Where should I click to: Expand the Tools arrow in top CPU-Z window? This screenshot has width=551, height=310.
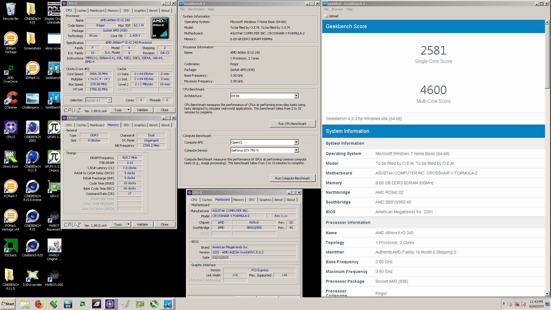coord(128,110)
